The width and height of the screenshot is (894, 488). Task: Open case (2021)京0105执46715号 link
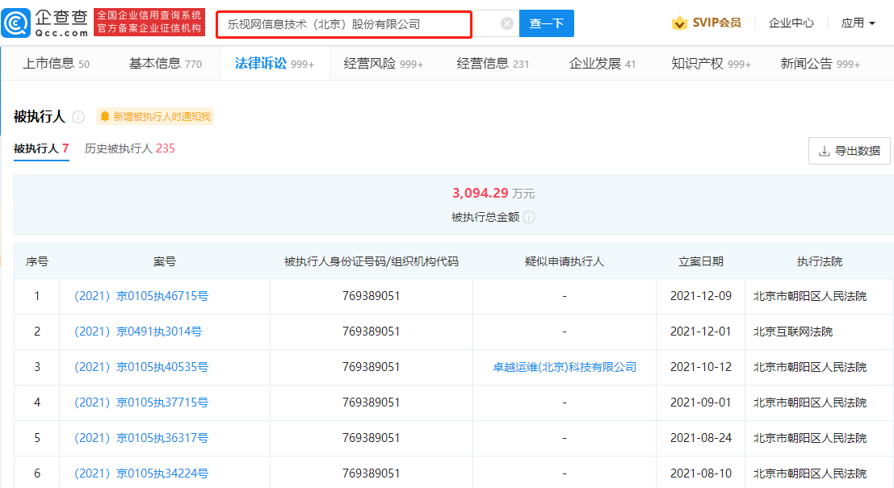pos(141,296)
